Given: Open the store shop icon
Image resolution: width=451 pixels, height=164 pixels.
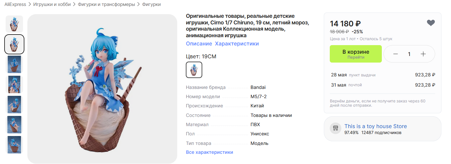Looking at the screenshot, I should (336, 129).
